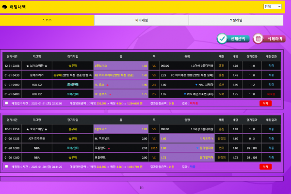Tick the checkbox for the 2023-01-20 bet slip
Image resolution: width=291 pixels, height=194 pixels.
[x=6, y=166]
